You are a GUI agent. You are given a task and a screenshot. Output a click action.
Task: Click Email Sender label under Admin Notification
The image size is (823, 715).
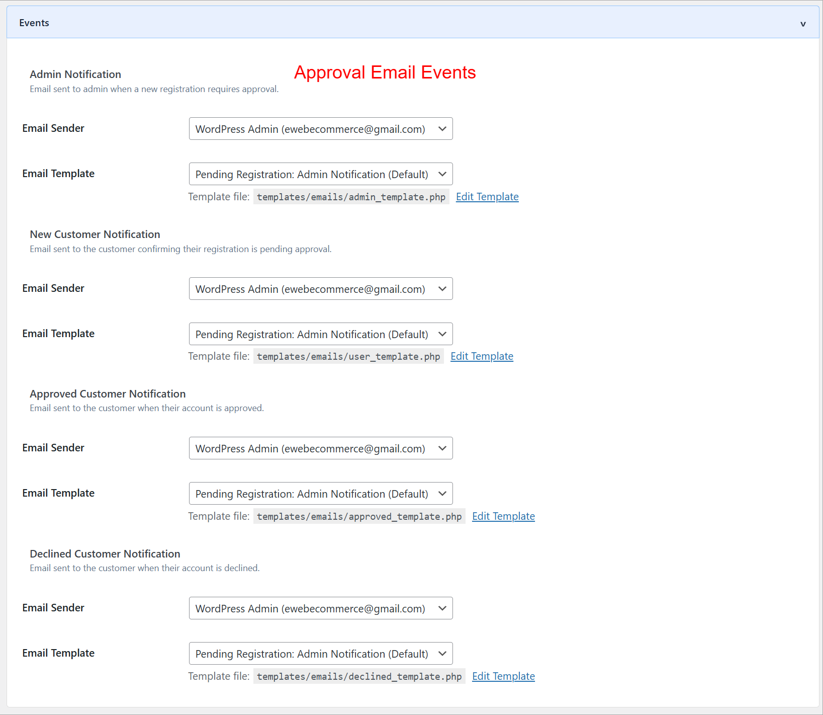click(53, 128)
